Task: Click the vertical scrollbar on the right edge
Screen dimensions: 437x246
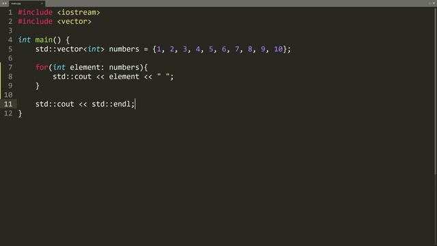Action: [436, 91]
